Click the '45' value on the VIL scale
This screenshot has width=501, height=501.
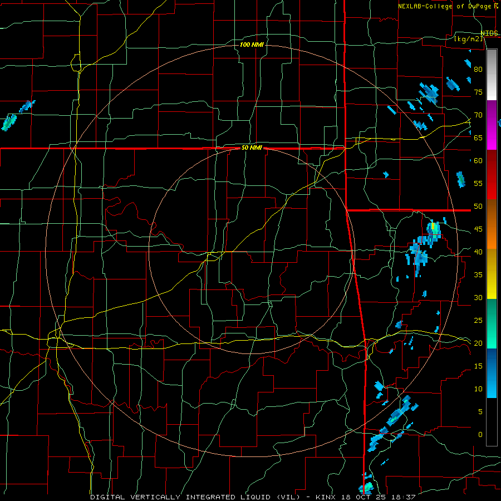click(478, 229)
